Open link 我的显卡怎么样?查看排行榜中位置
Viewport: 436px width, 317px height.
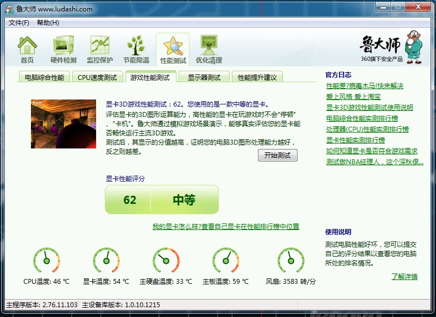coord(226,227)
